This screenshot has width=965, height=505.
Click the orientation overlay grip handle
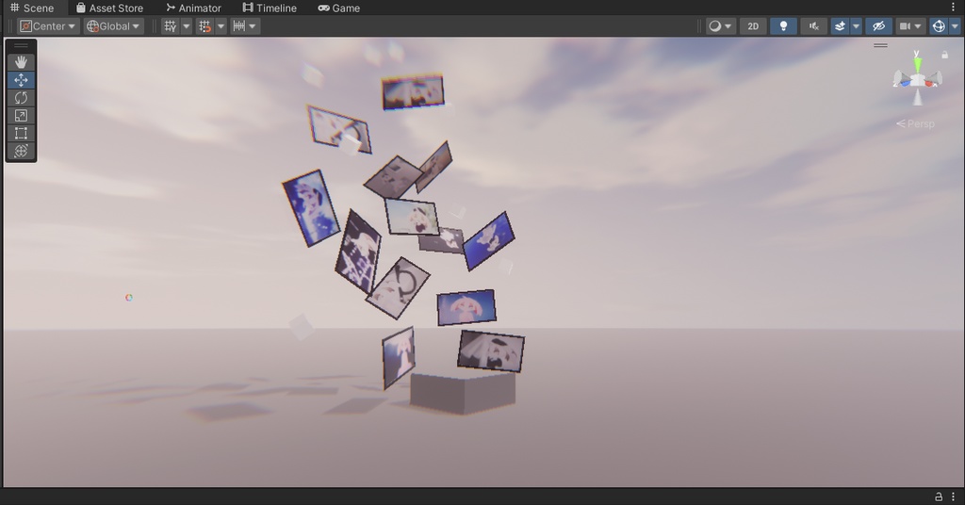(x=881, y=45)
